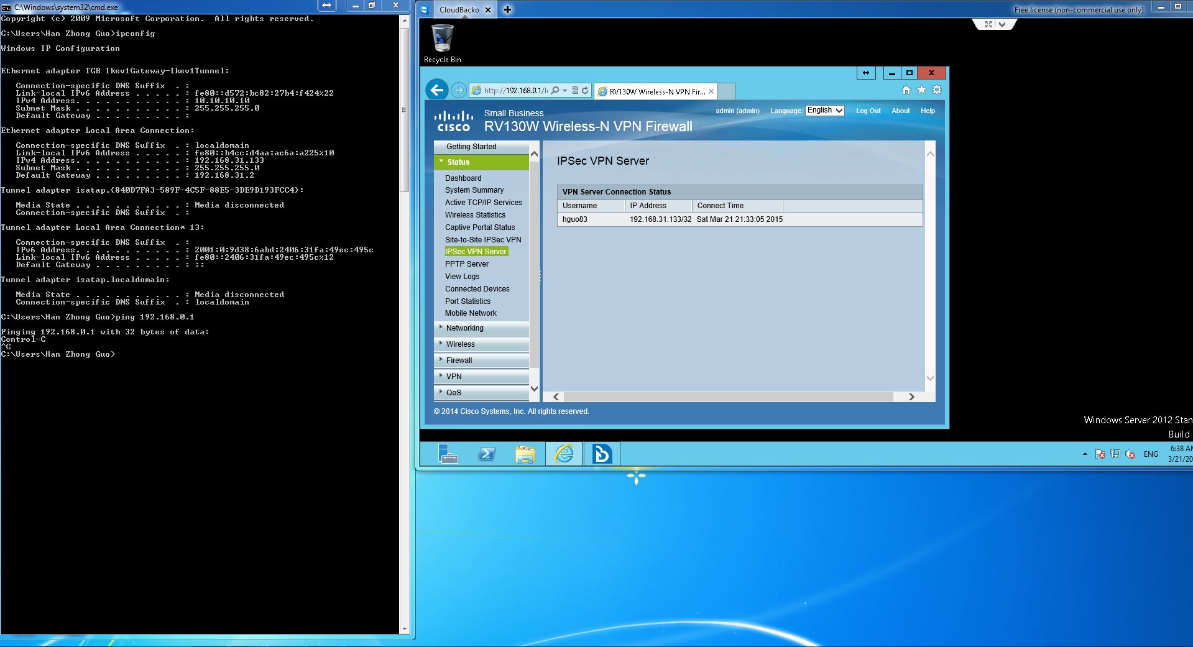Click the network tray icon
The width and height of the screenshot is (1193, 647).
pos(1115,454)
